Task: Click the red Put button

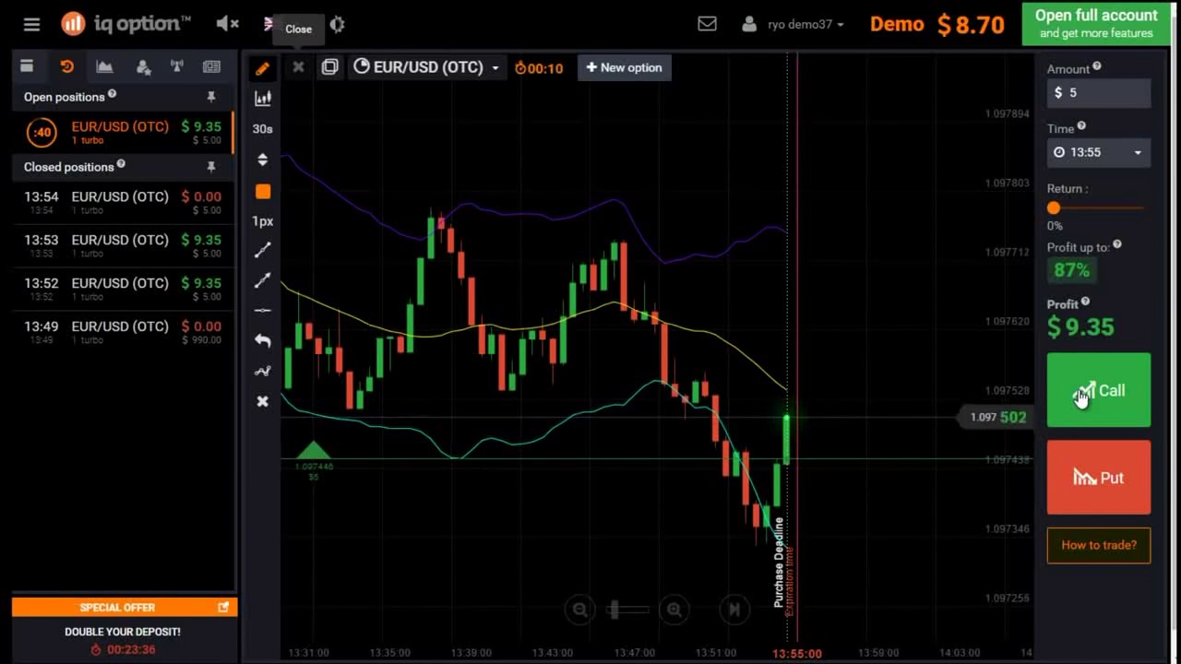Action: (x=1098, y=478)
